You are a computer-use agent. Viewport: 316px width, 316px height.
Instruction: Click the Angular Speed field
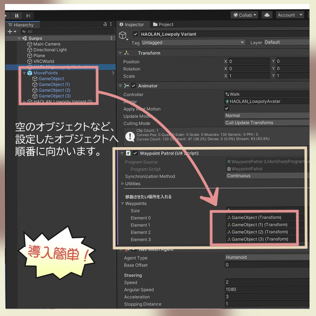(x=267, y=289)
